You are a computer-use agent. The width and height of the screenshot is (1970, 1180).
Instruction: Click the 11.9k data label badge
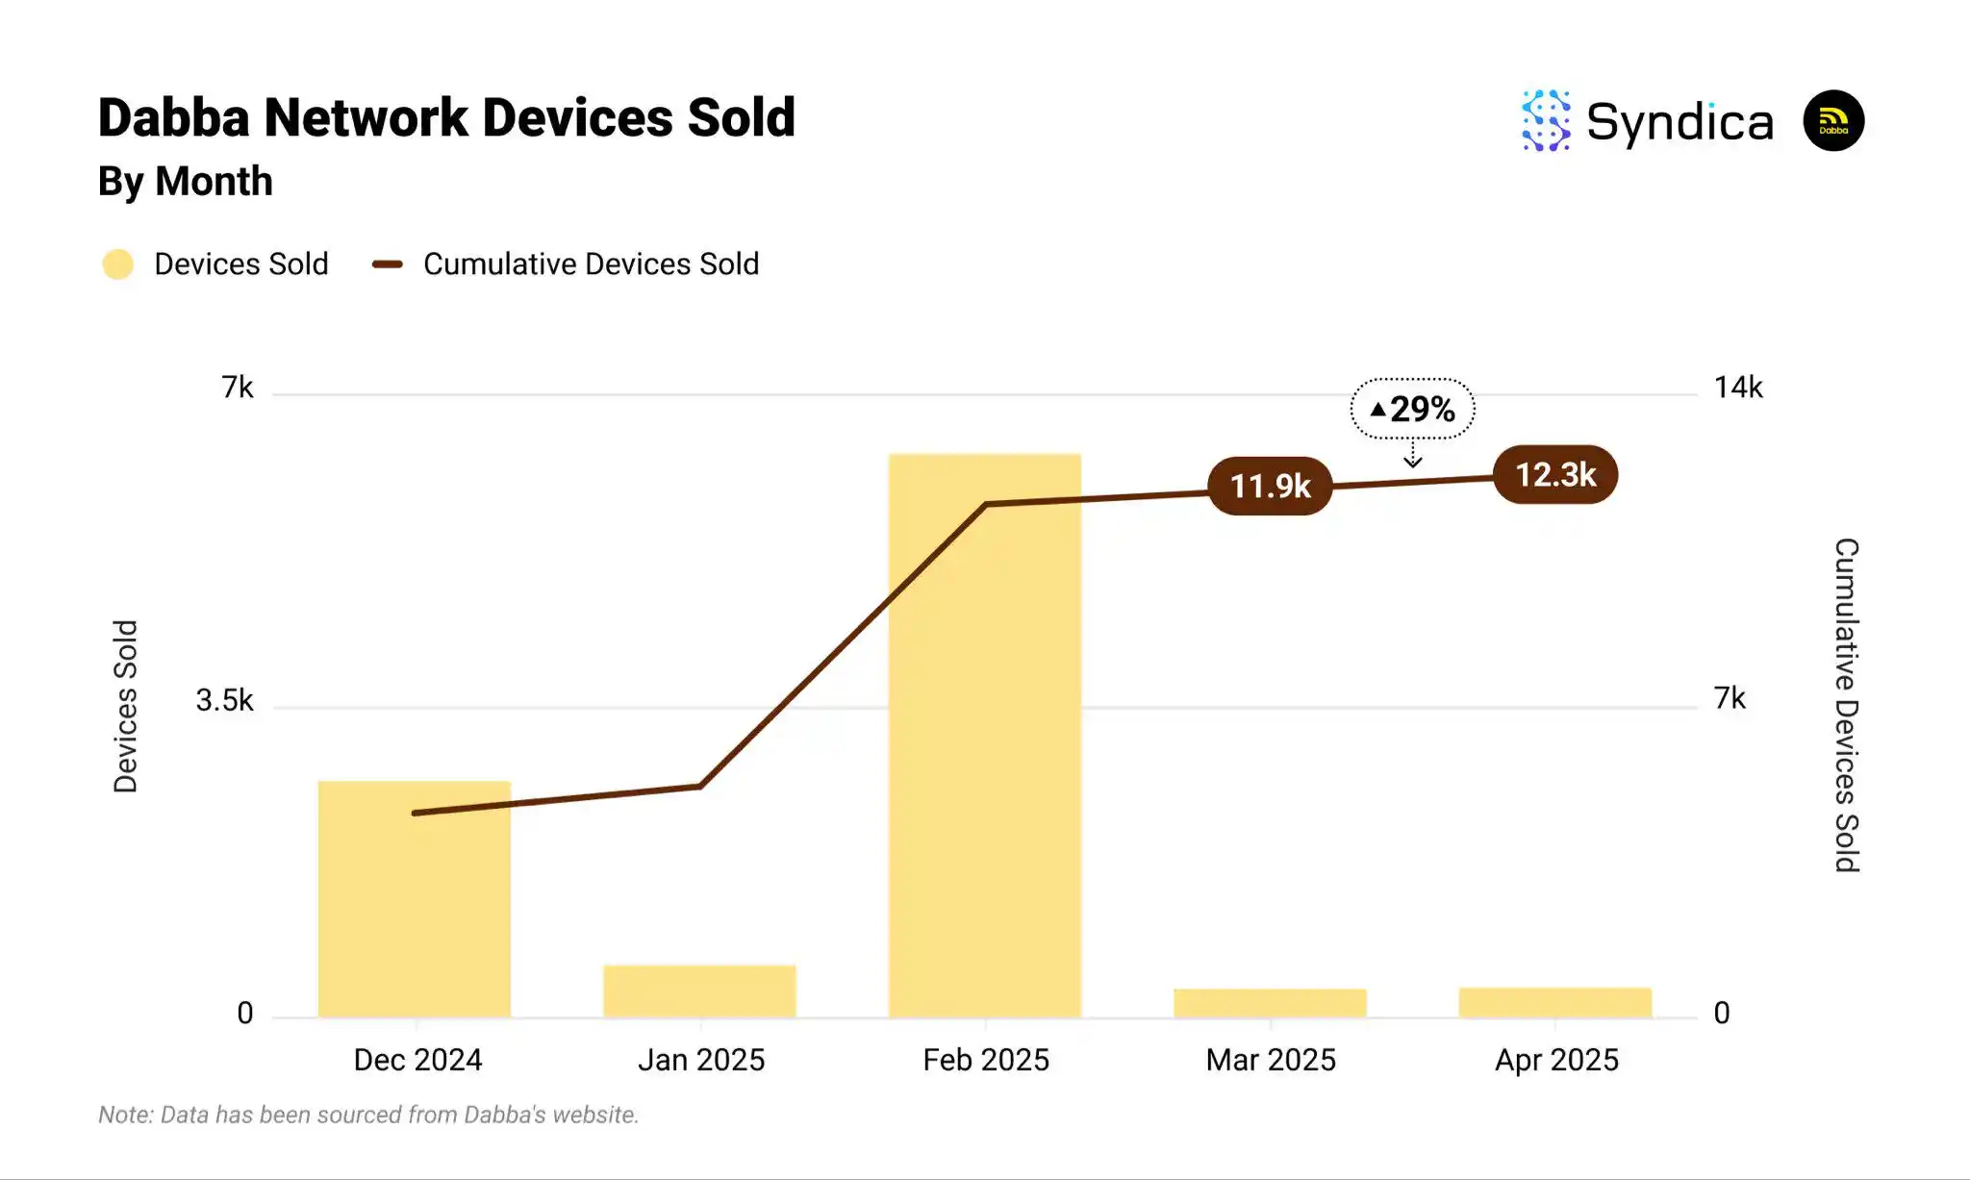1270,487
